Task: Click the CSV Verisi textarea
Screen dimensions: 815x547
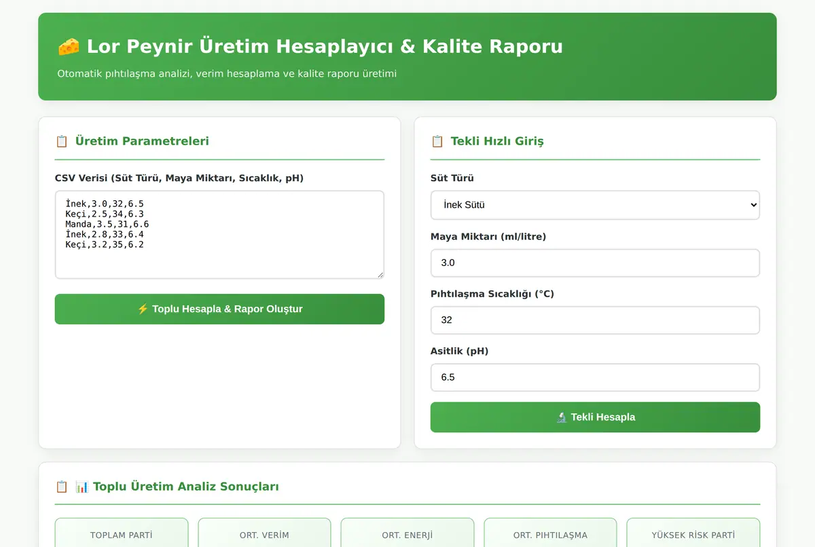Action: coord(219,235)
